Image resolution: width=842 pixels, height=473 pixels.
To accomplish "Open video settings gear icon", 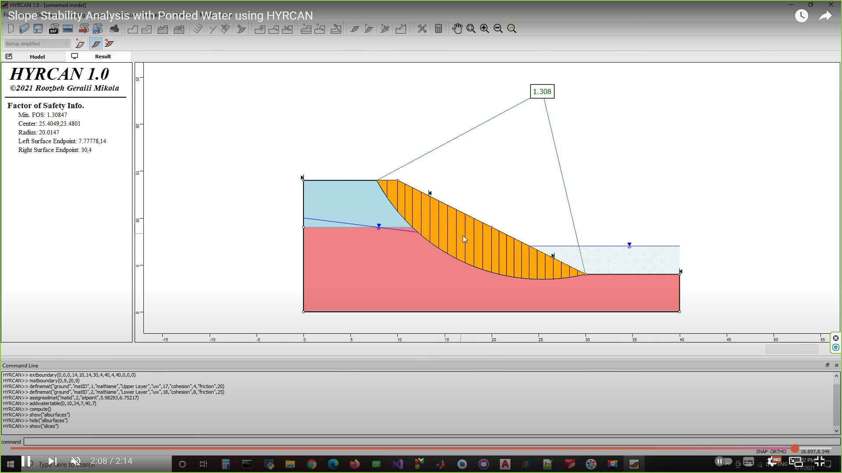I will tap(773, 461).
